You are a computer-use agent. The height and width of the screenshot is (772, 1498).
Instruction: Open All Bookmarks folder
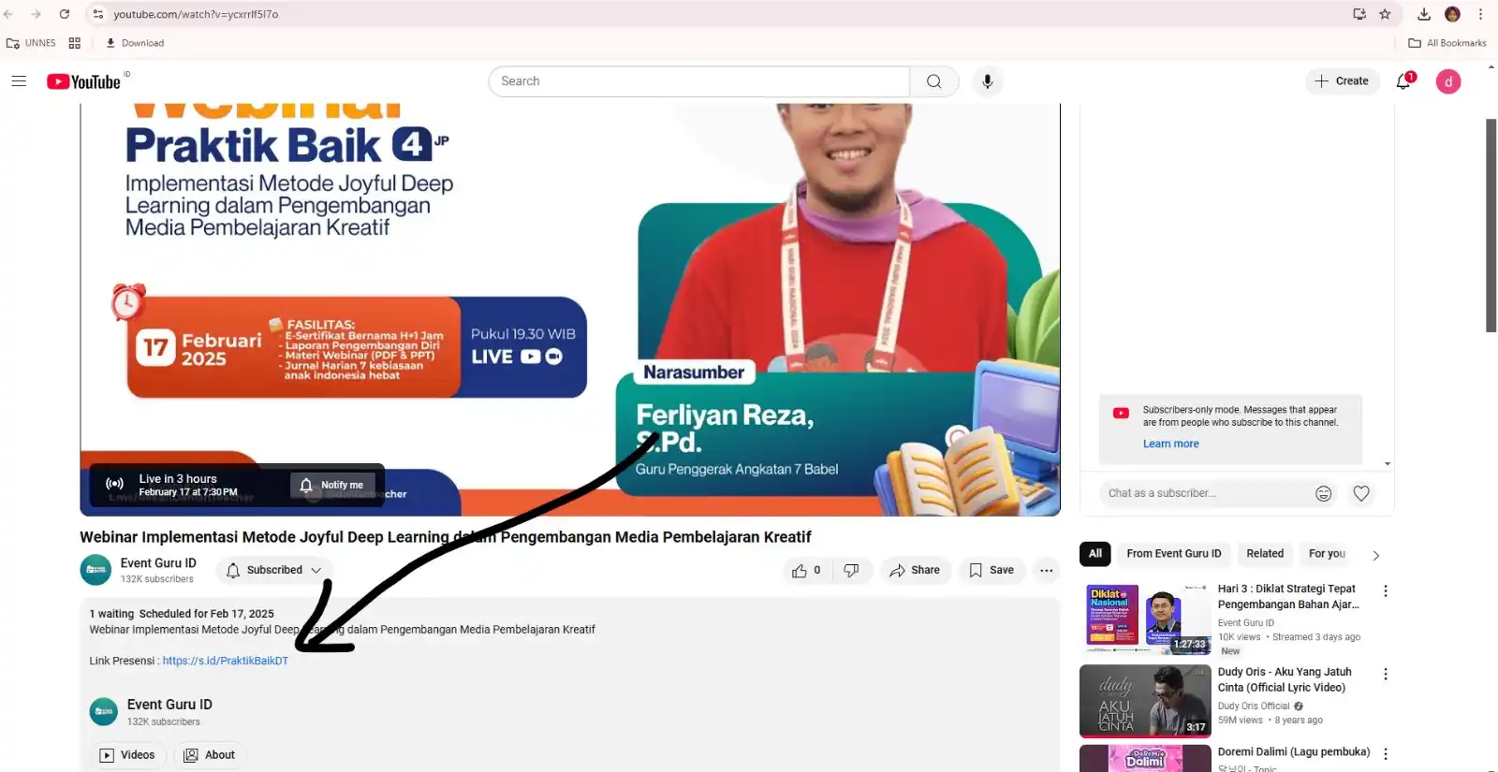point(1447,43)
